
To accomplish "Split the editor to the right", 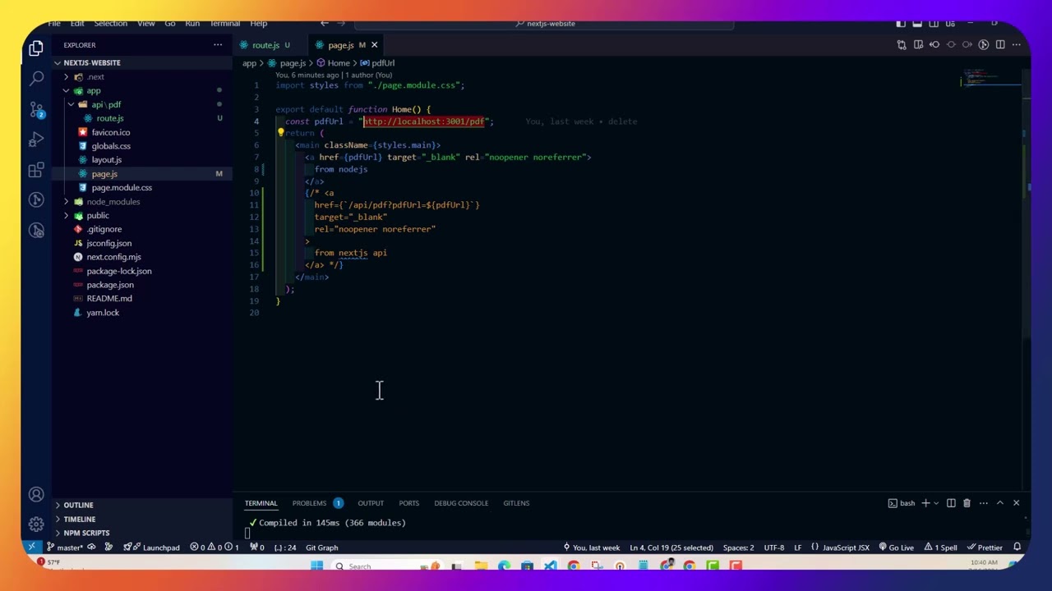I will click(1000, 45).
